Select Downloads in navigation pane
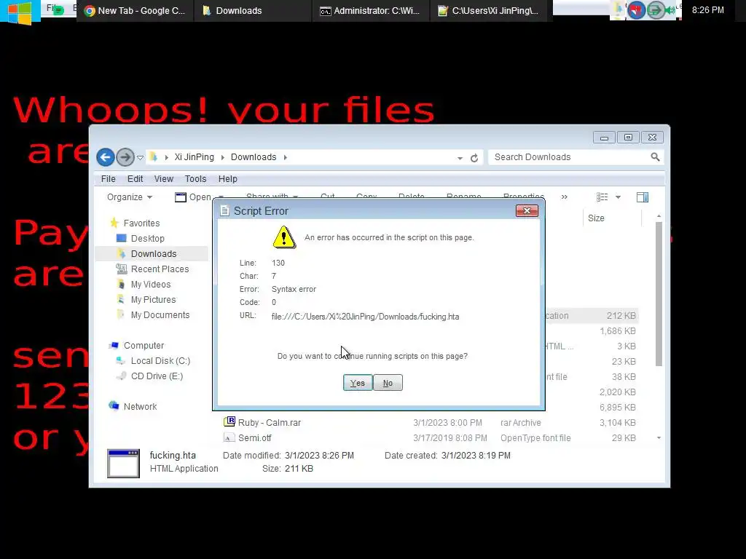 pos(153,253)
